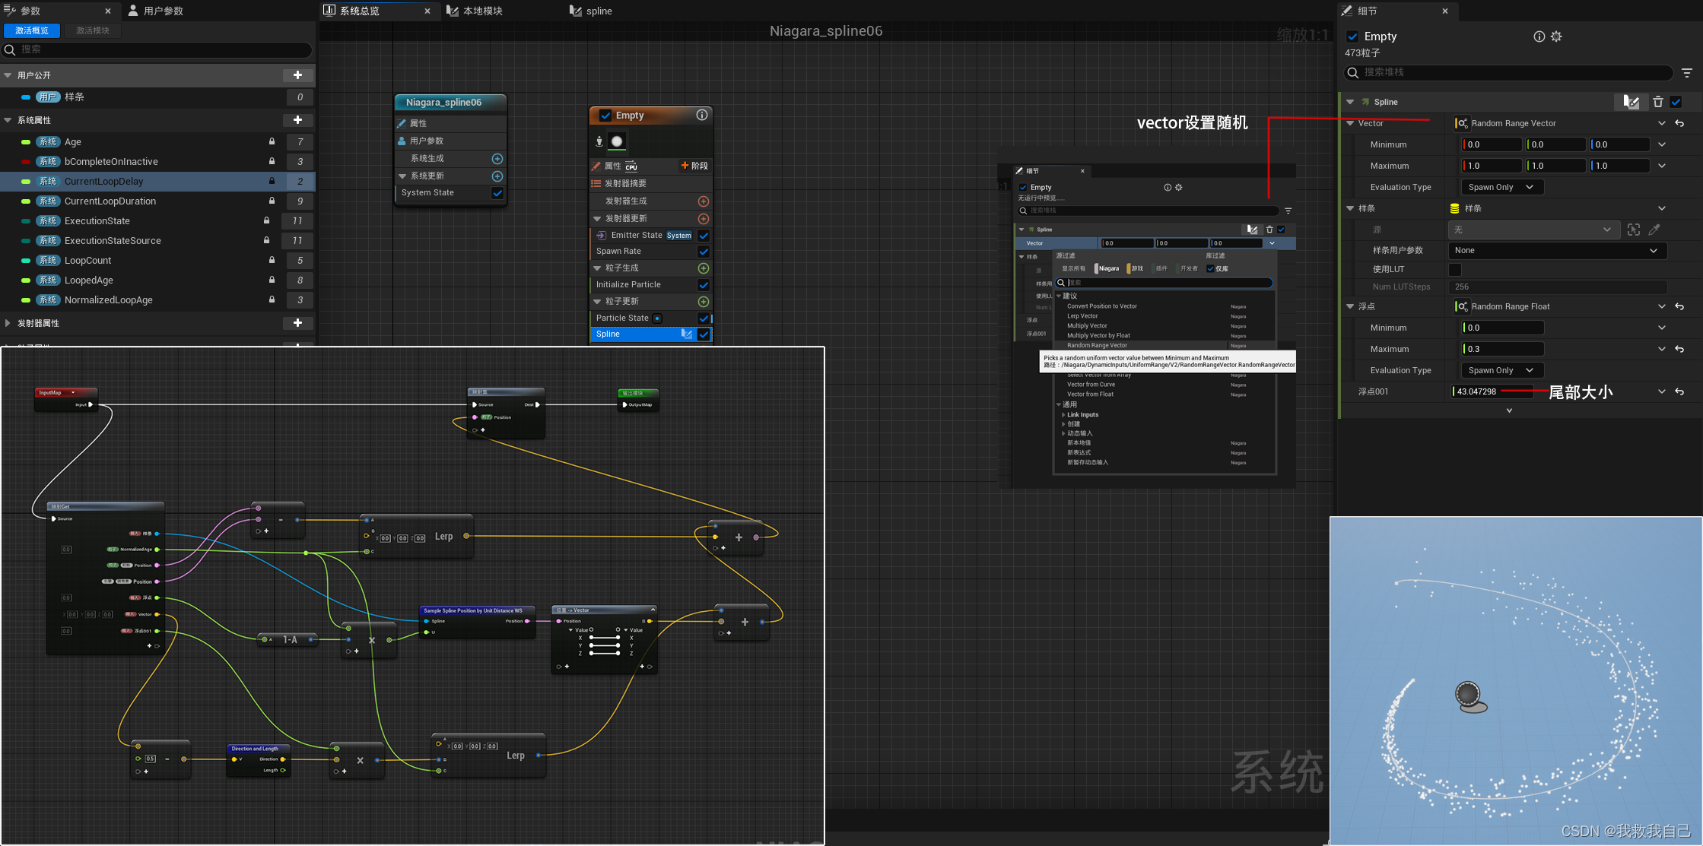This screenshot has height=846, width=1703.
Task: Click the eyedropper pick-actor icon for spline source
Action: point(1654,230)
